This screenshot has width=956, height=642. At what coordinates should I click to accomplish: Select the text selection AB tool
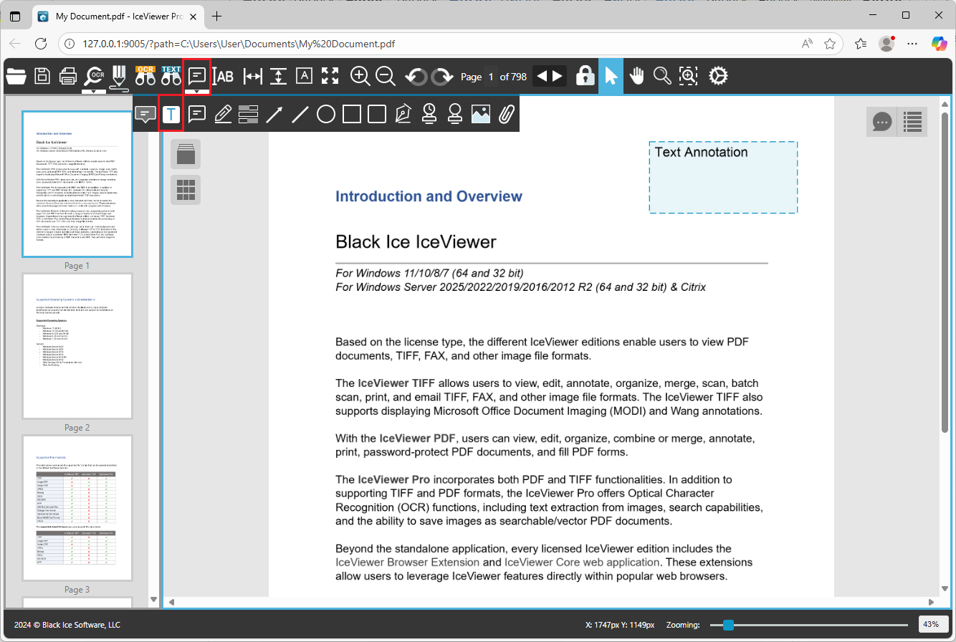coord(224,76)
